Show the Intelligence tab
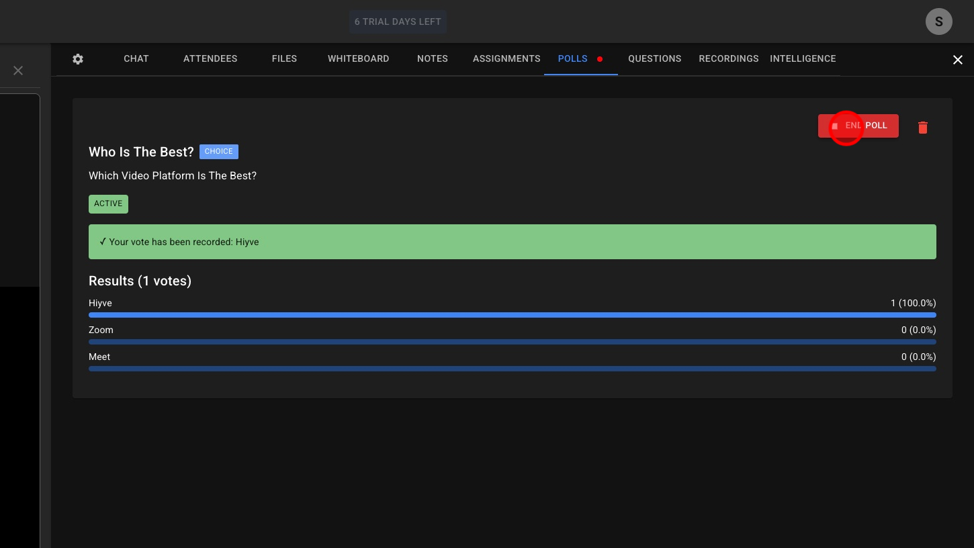 pyautogui.click(x=803, y=59)
